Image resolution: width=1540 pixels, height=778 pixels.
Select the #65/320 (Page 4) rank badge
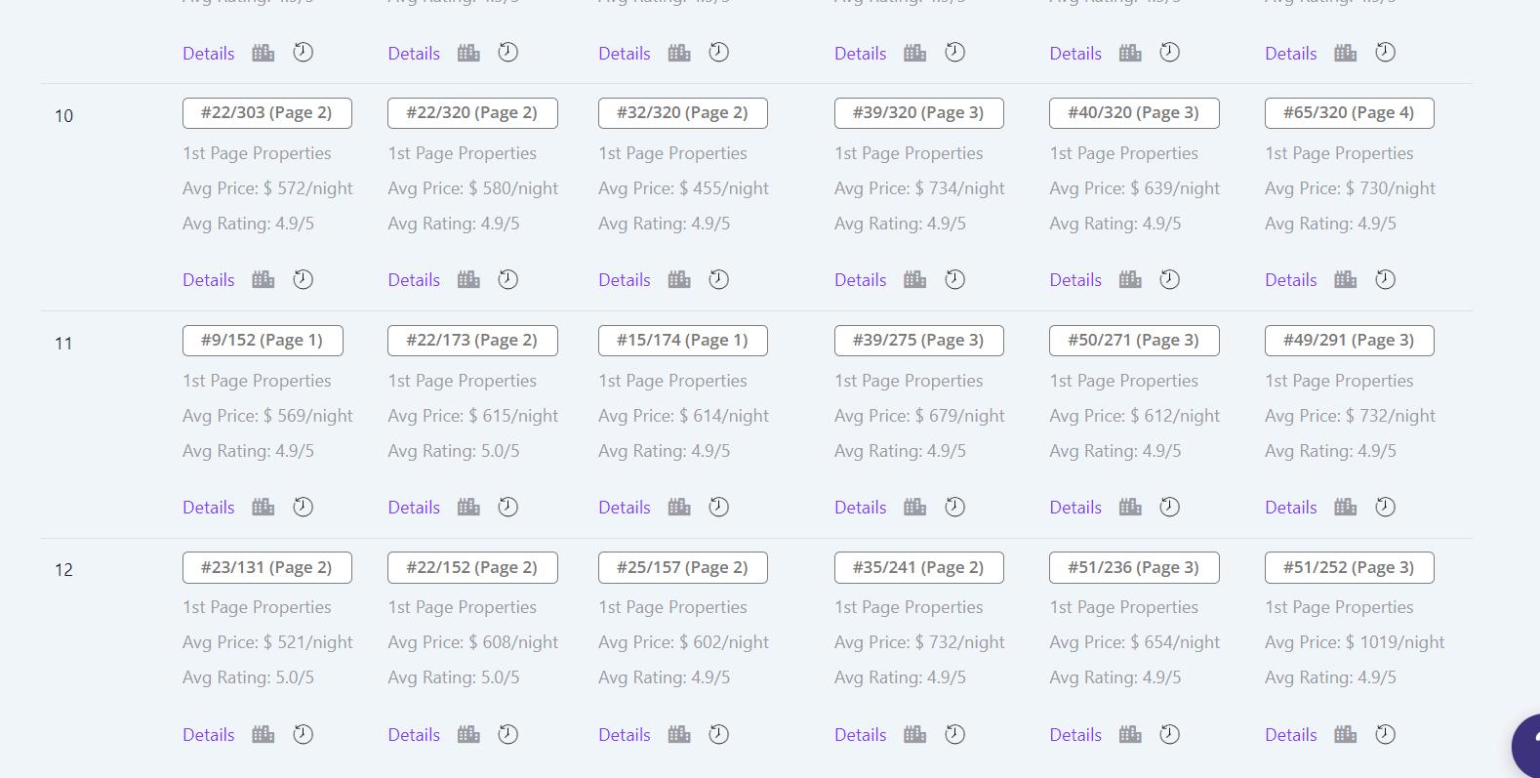pos(1350,113)
